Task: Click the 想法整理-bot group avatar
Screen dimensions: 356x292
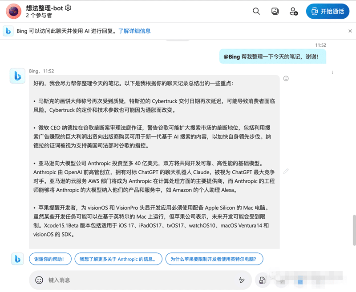Action: 14,11
